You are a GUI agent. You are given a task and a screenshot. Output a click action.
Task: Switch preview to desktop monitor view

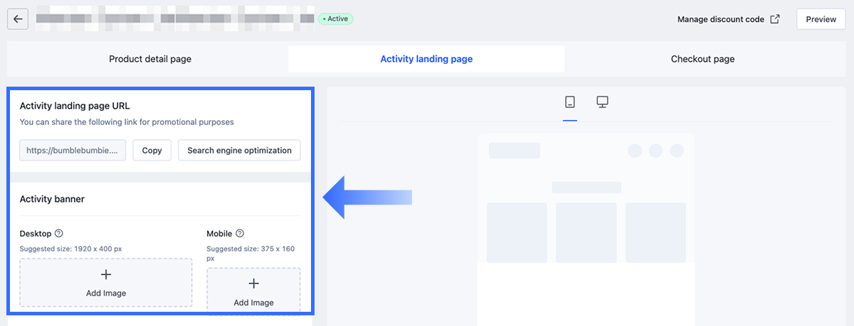(602, 102)
